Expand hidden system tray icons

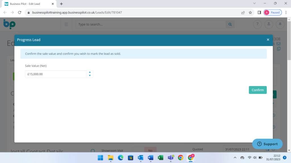(x=235, y=158)
